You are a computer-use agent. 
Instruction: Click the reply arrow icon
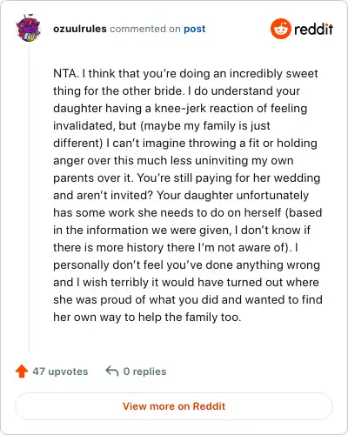click(x=112, y=371)
